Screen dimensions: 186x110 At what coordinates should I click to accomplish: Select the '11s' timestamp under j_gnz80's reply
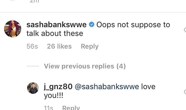[x=49, y=108]
